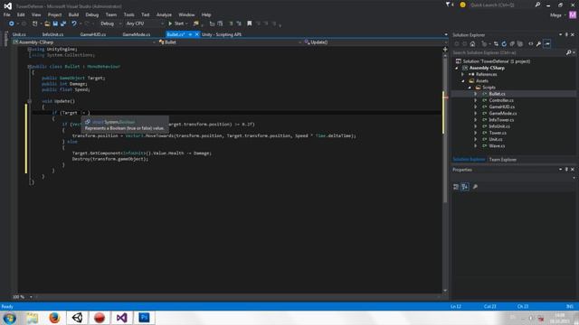The width and height of the screenshot is (579, 325).
Task: Open the Debug configuration dropdown
Action: 110,23
